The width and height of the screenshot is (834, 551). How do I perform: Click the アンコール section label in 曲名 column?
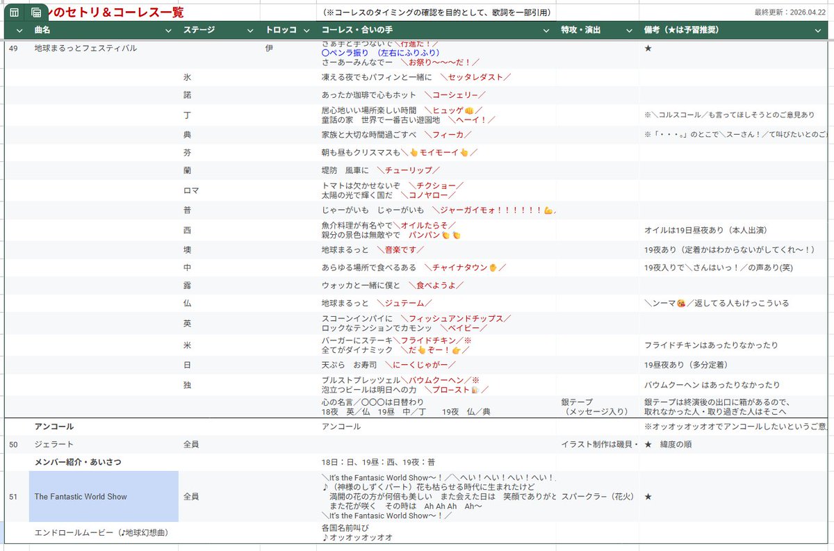click(54, 427)
